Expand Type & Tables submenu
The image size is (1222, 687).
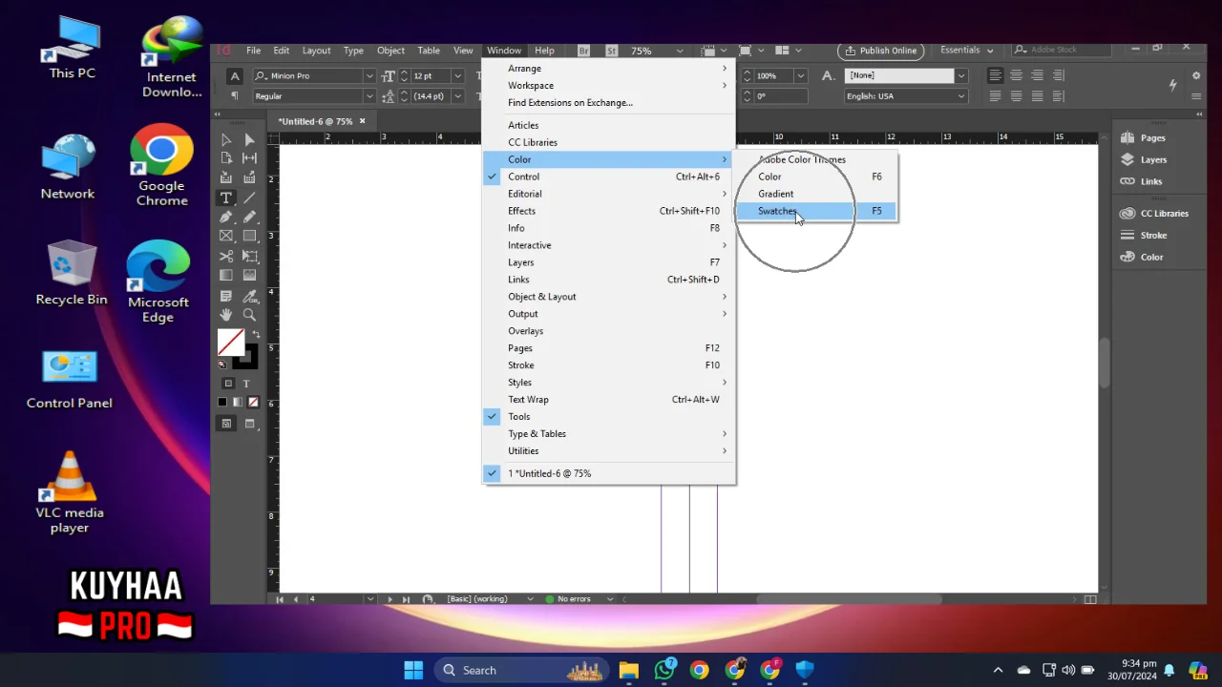click(x=608, y=433)
